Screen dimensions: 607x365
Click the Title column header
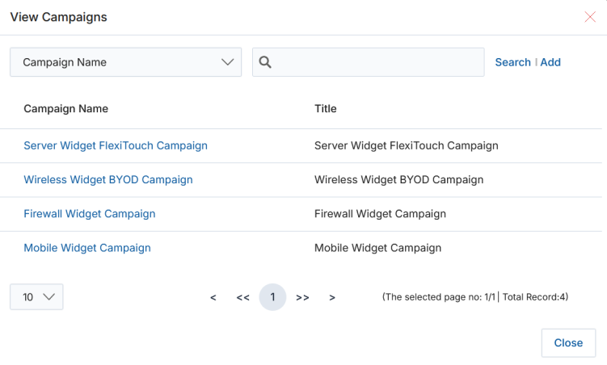(325, 109)
